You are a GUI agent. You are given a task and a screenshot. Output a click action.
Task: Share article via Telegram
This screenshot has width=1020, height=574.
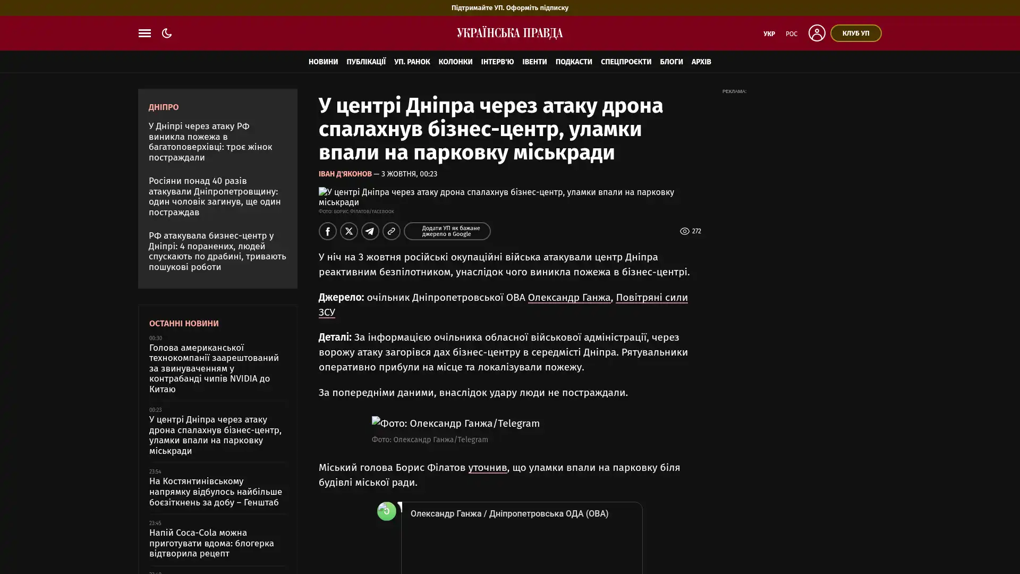[370, 231]
